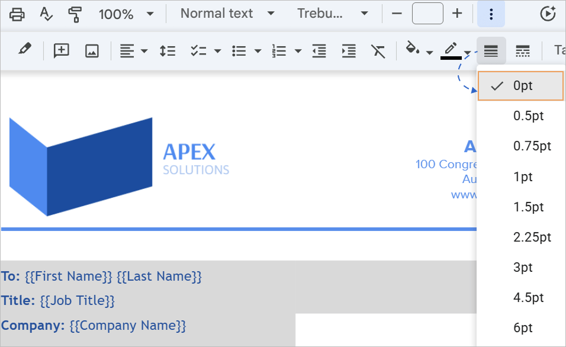Select 3pt border width
This screenshot has width=566, height=347.
point(520,267)
